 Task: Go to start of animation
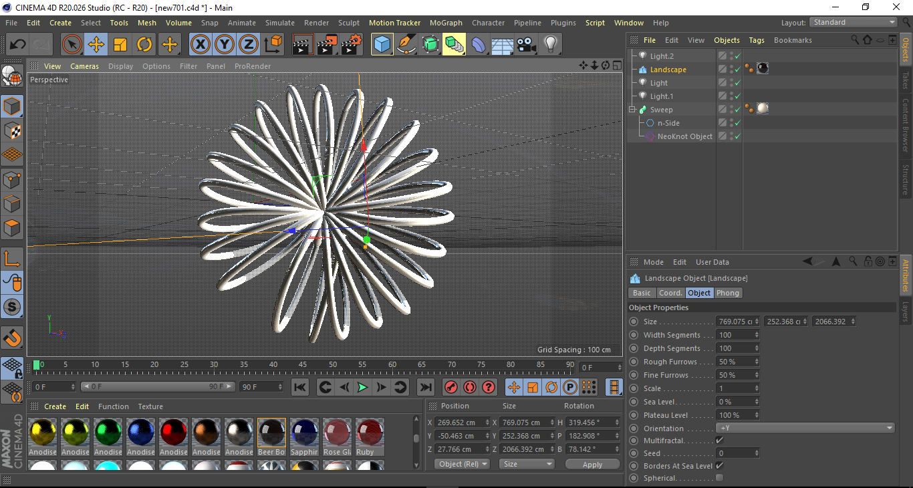point(300,387)
